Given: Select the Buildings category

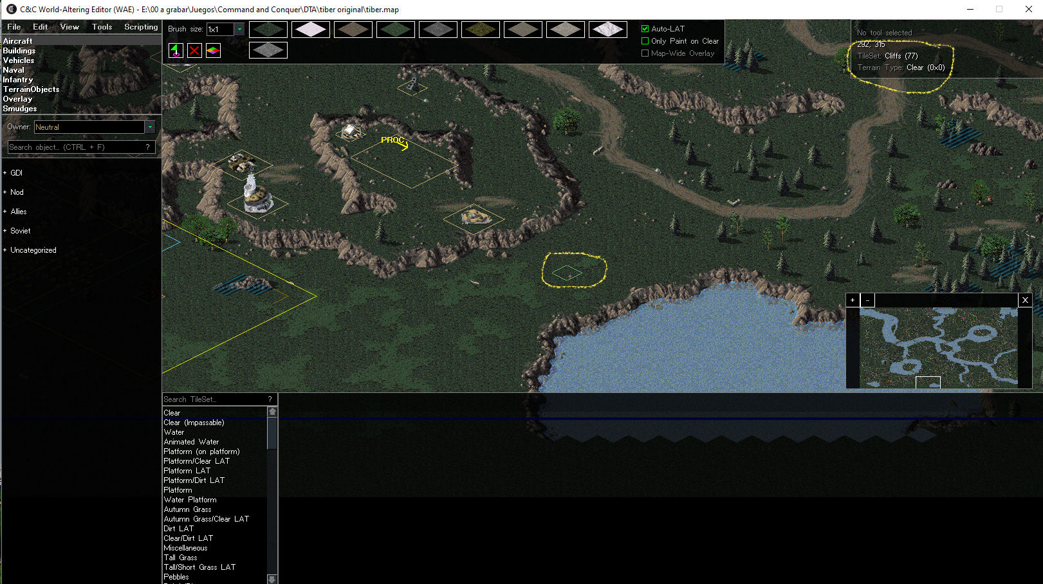Looking at the screenshot, I should pos(19,51).
